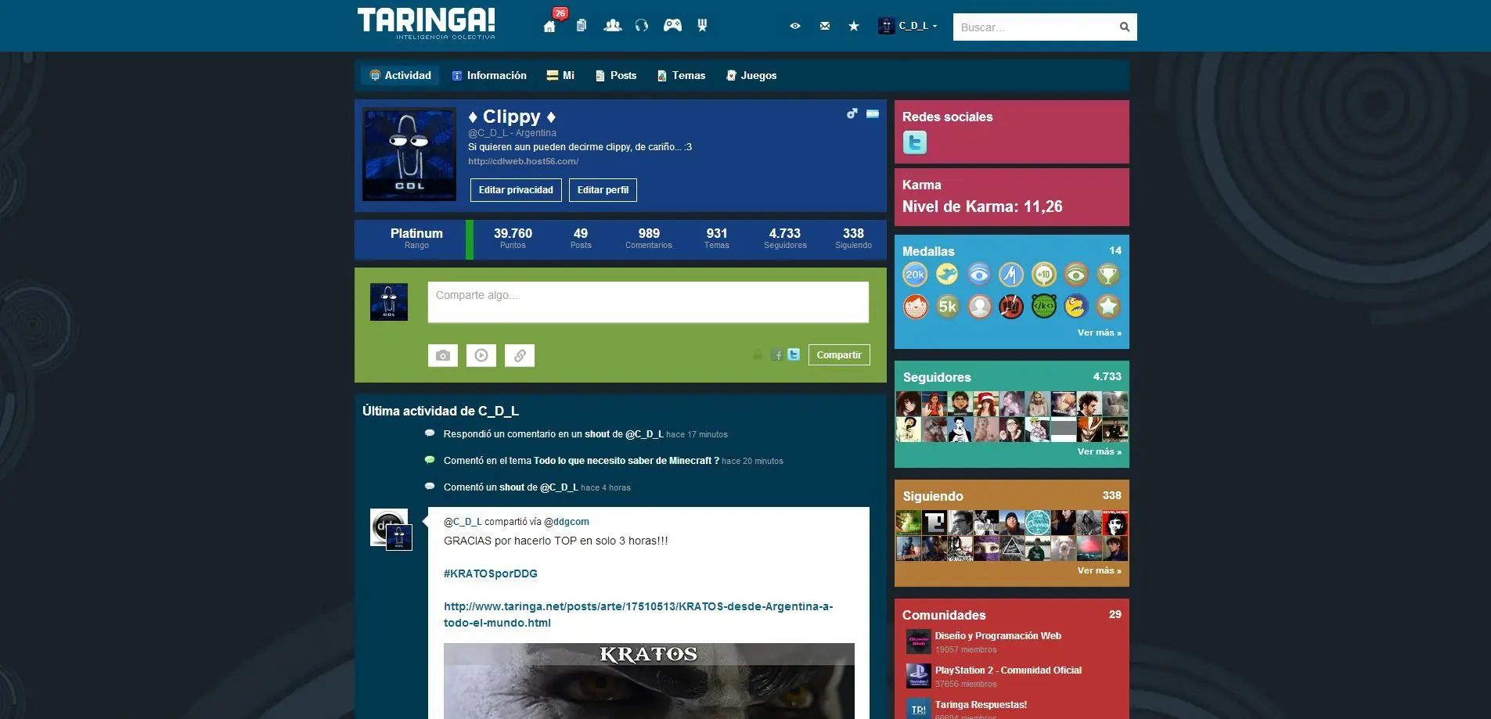Click the 49 Posts stat

tap(581, 239)
